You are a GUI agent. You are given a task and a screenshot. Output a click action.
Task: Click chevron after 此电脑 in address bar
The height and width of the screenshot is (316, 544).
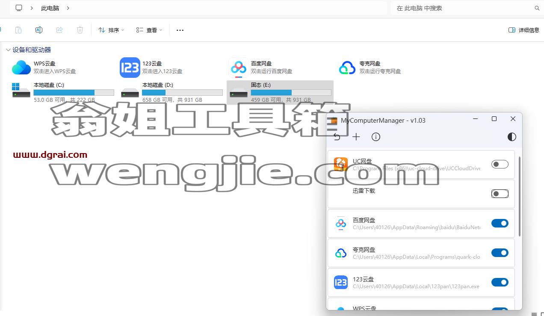68,8
